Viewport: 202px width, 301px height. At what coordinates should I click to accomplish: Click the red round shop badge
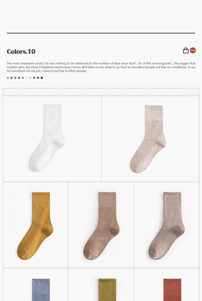click(x=193, y=50)
